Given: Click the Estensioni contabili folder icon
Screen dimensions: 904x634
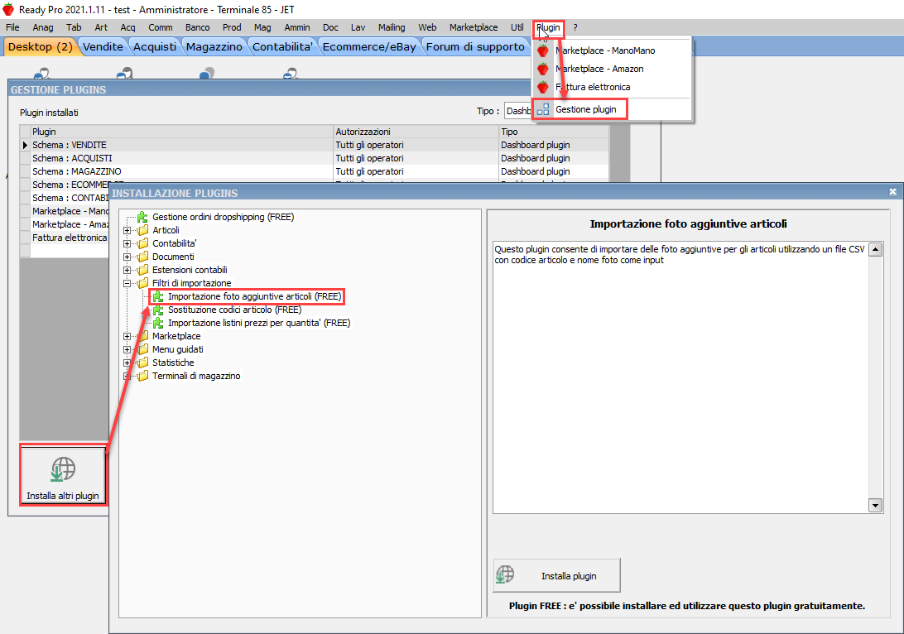Looking at the screenshot, I should [142, 271].
